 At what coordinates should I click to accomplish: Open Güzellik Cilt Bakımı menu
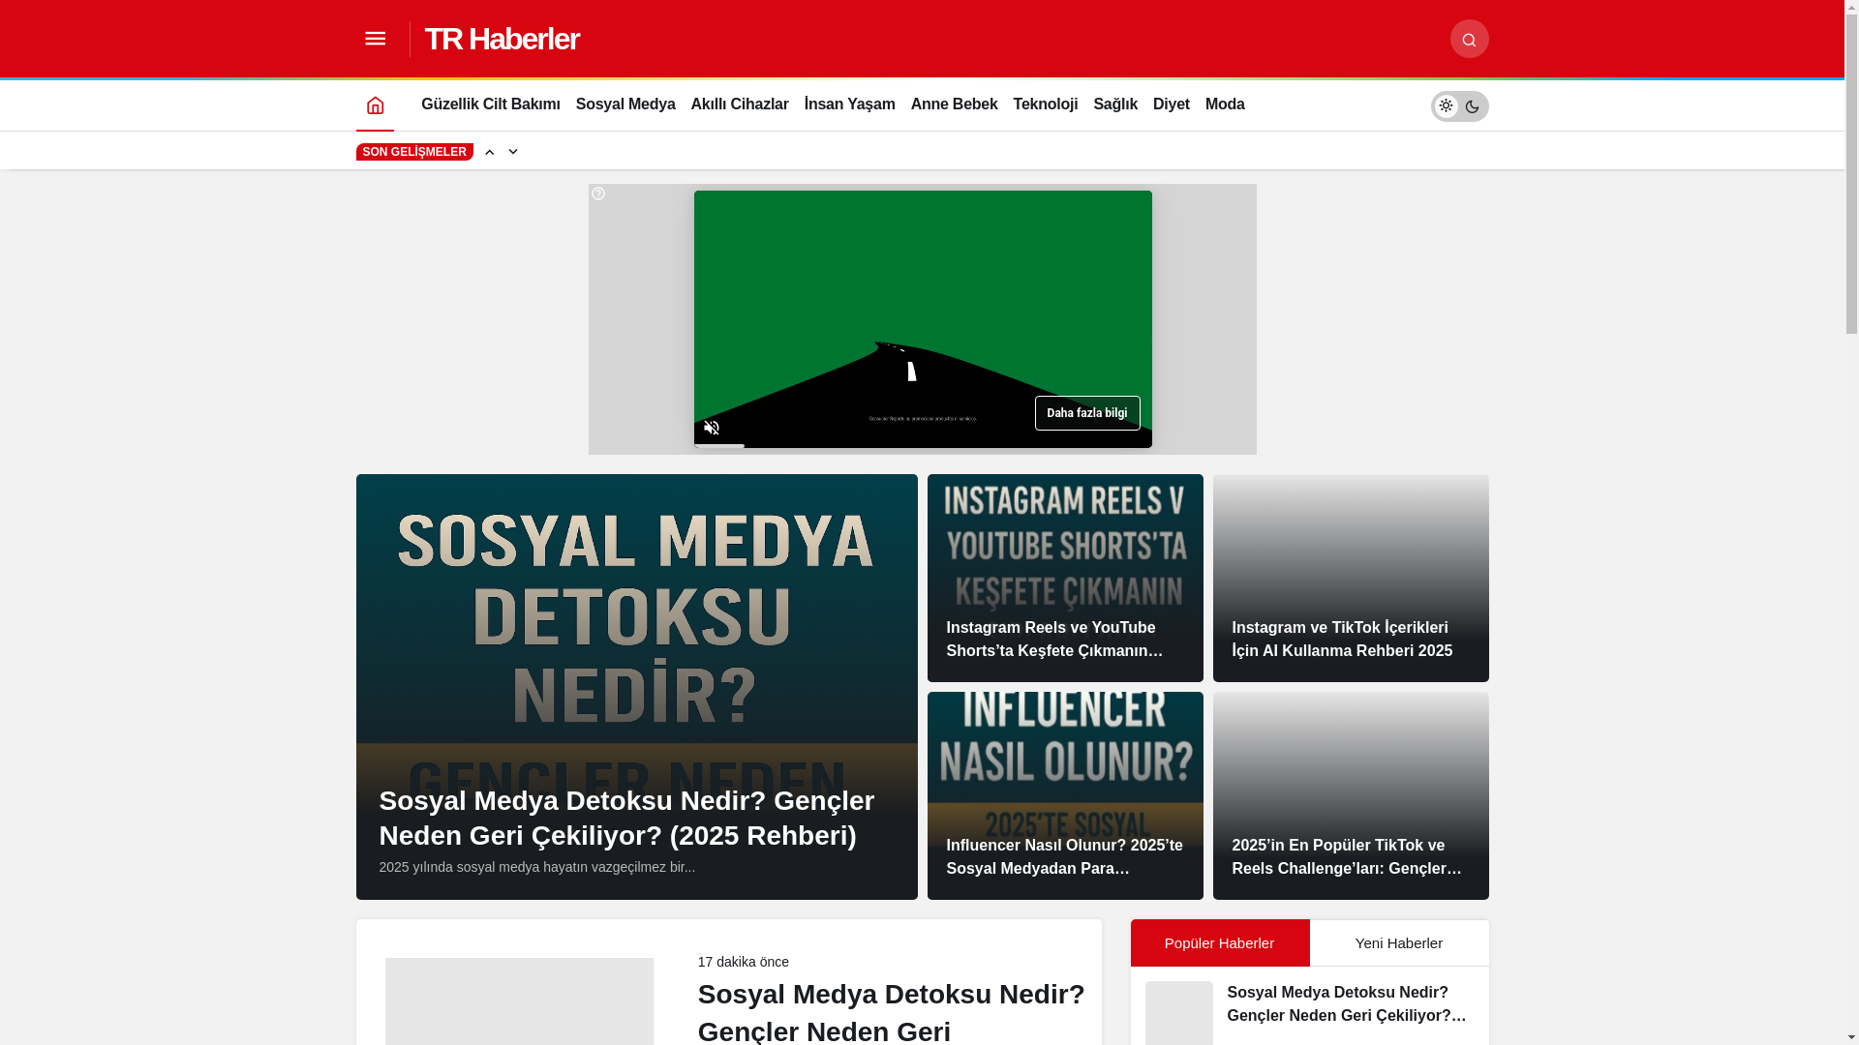491,104
